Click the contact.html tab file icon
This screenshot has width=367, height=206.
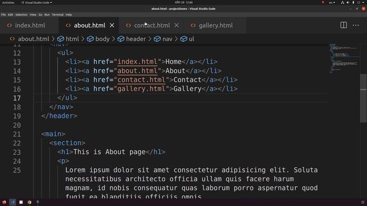[128, 25]
